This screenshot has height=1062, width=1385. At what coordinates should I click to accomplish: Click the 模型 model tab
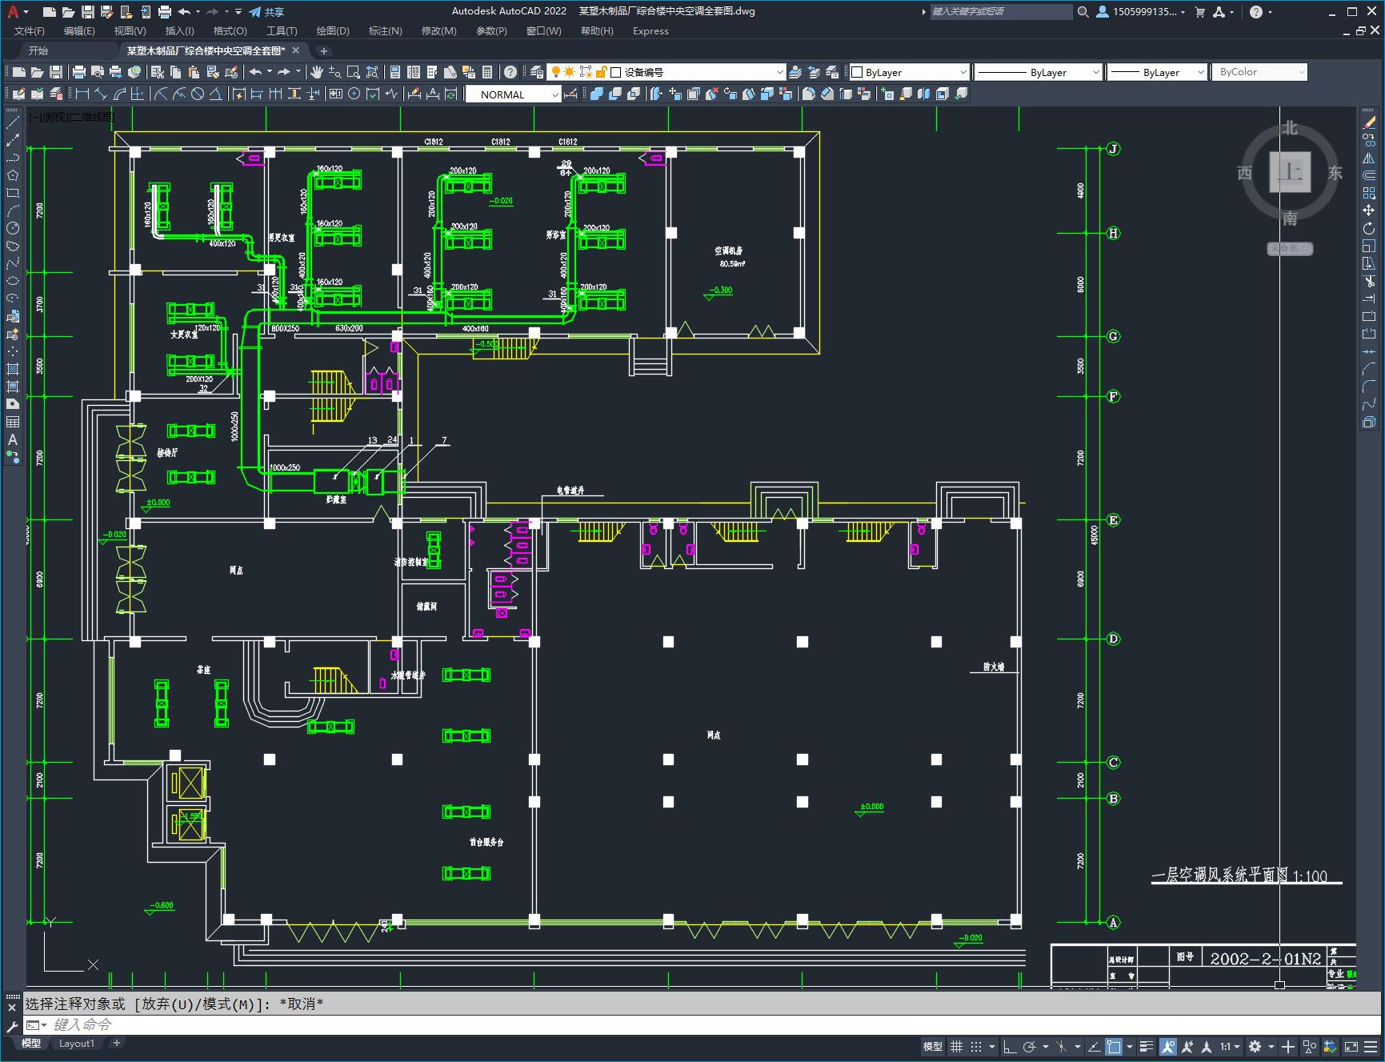[x=31, y=1044]
